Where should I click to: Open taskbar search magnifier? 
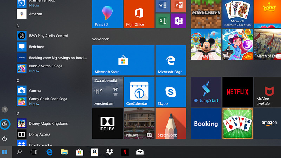pyautogui.click(x=19, y=152)
